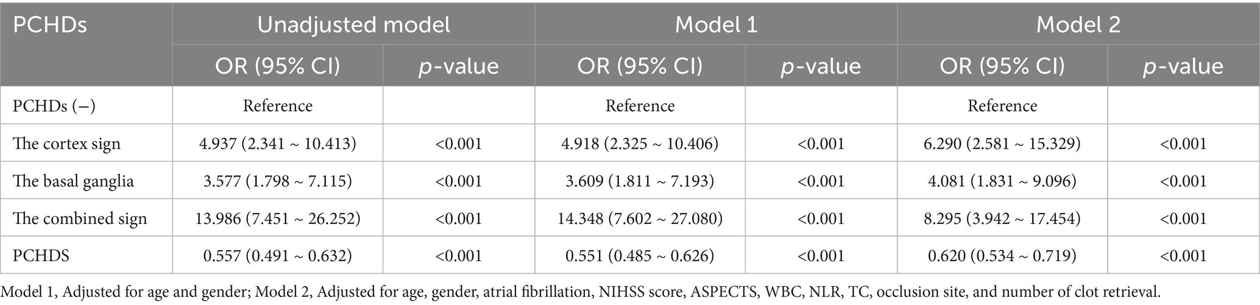Click the value 4.937 (2.341 ~ 10.413)
Image resolution: width=1260 pixels, height=305 pixels.
[278, 144]
